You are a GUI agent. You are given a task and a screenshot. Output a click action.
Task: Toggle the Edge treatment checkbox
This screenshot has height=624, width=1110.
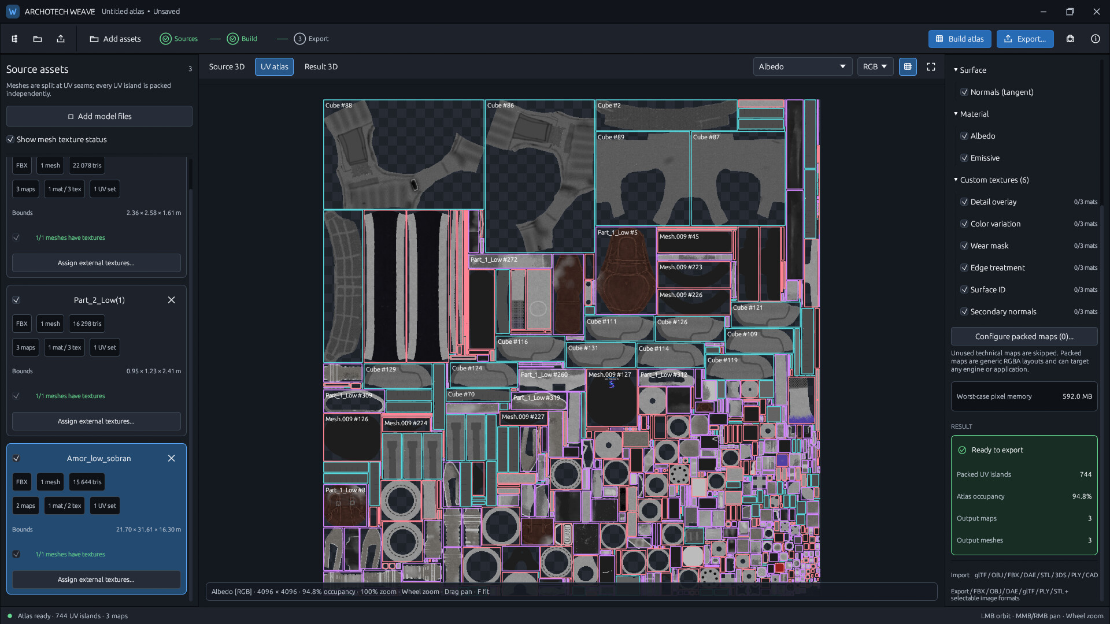(x=964, y=268)
